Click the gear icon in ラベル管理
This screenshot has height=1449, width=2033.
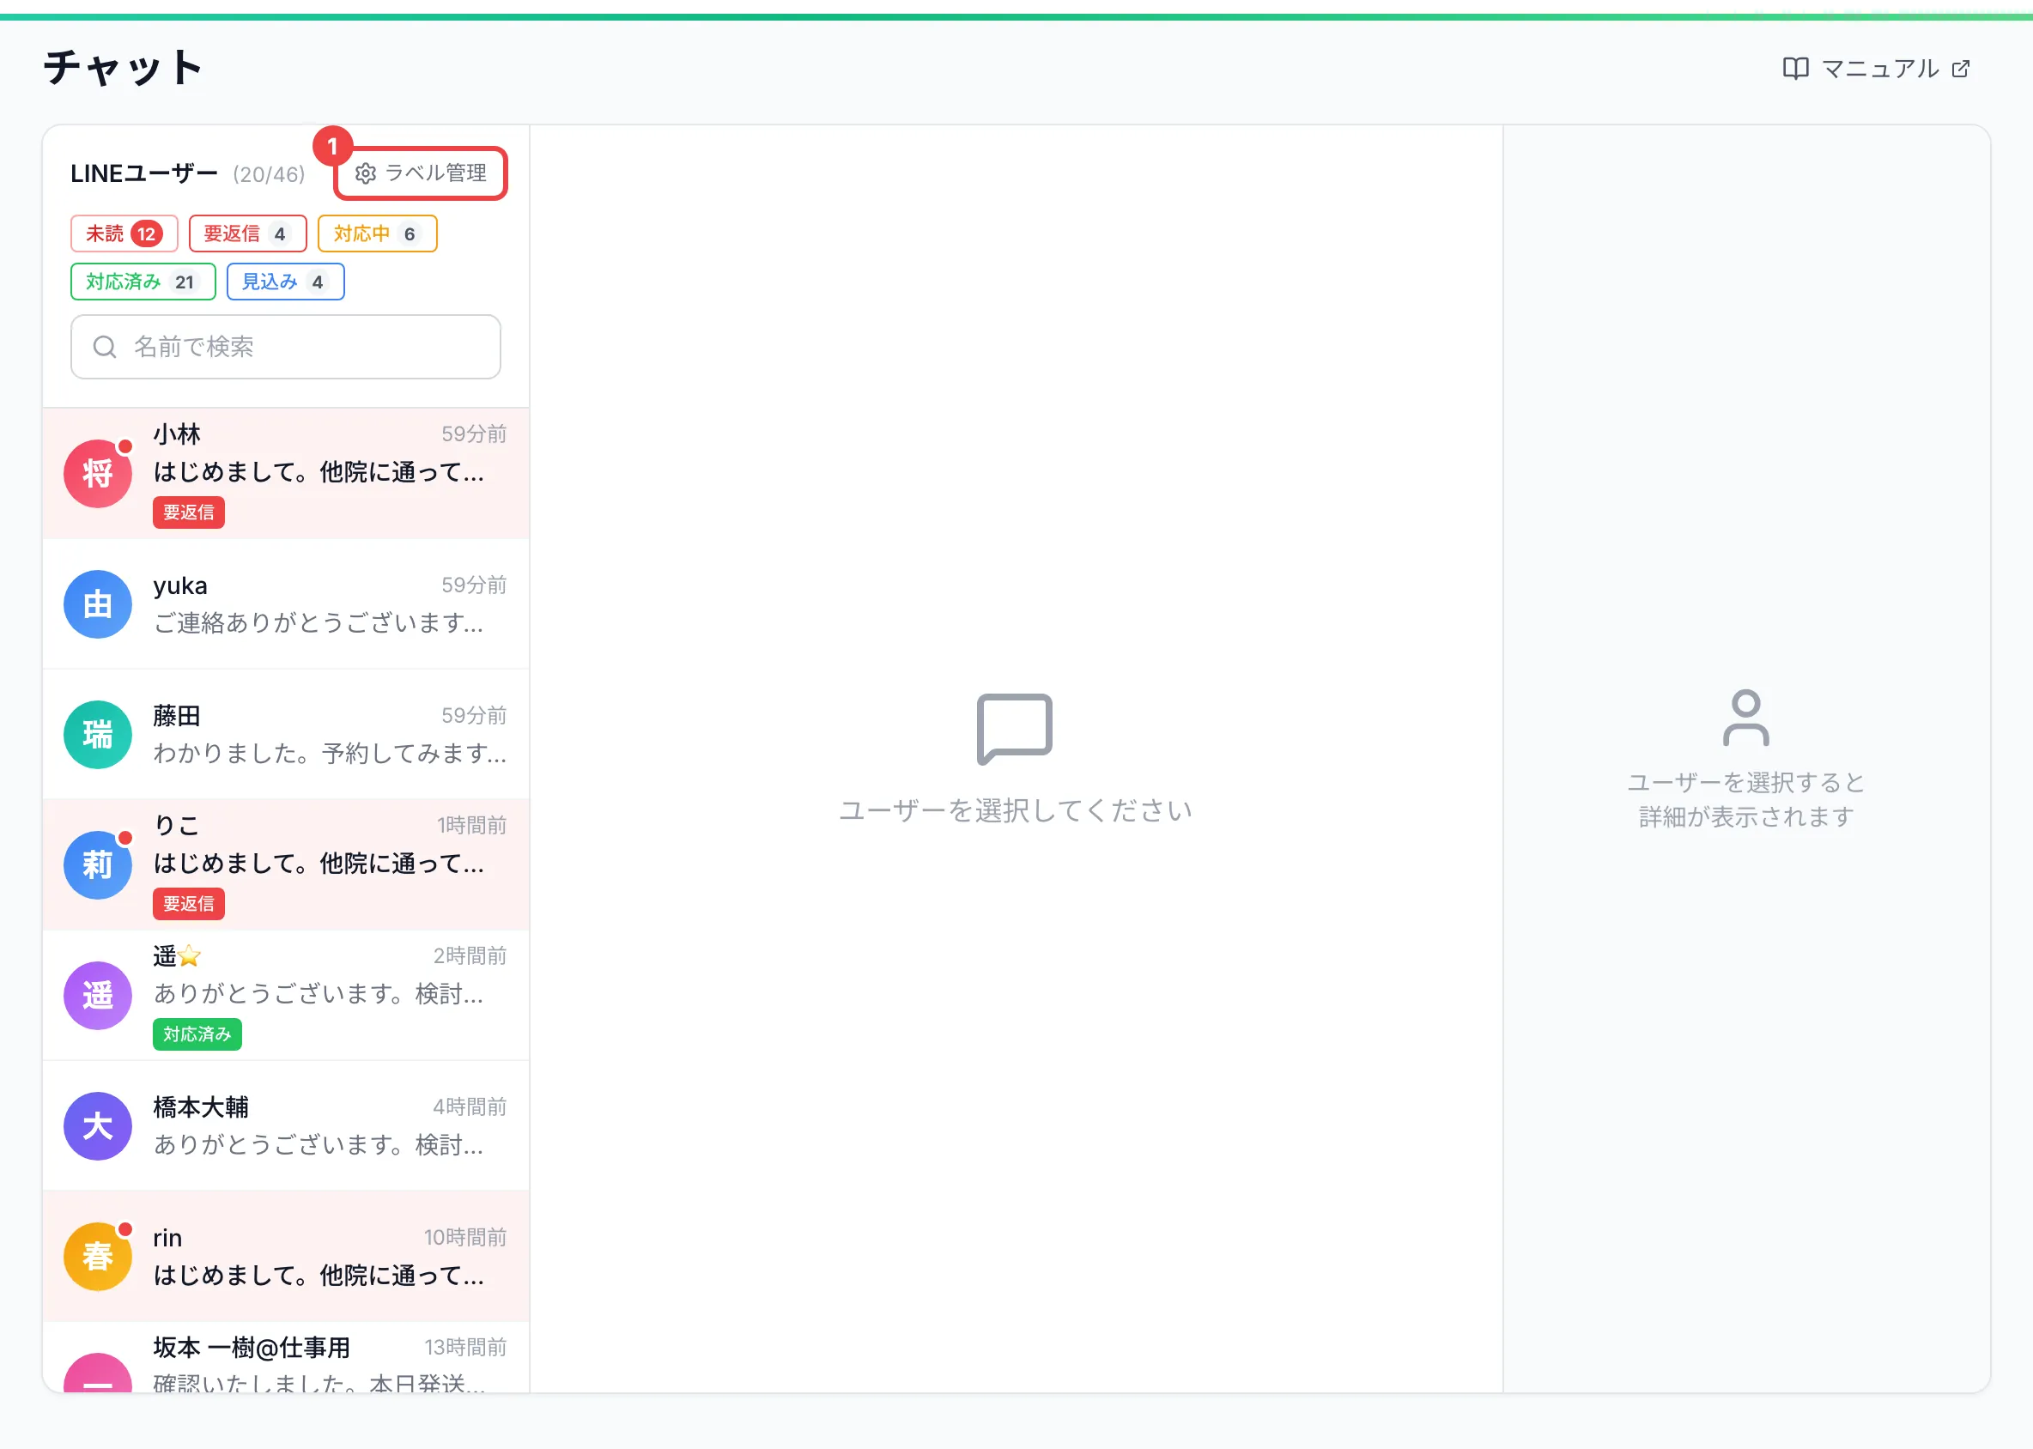(x=365, y=173)
